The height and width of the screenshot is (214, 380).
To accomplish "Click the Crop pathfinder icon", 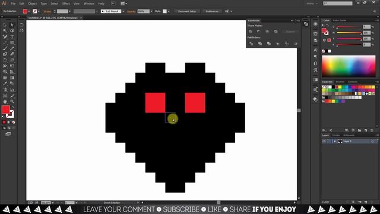I will coord(278,43).
